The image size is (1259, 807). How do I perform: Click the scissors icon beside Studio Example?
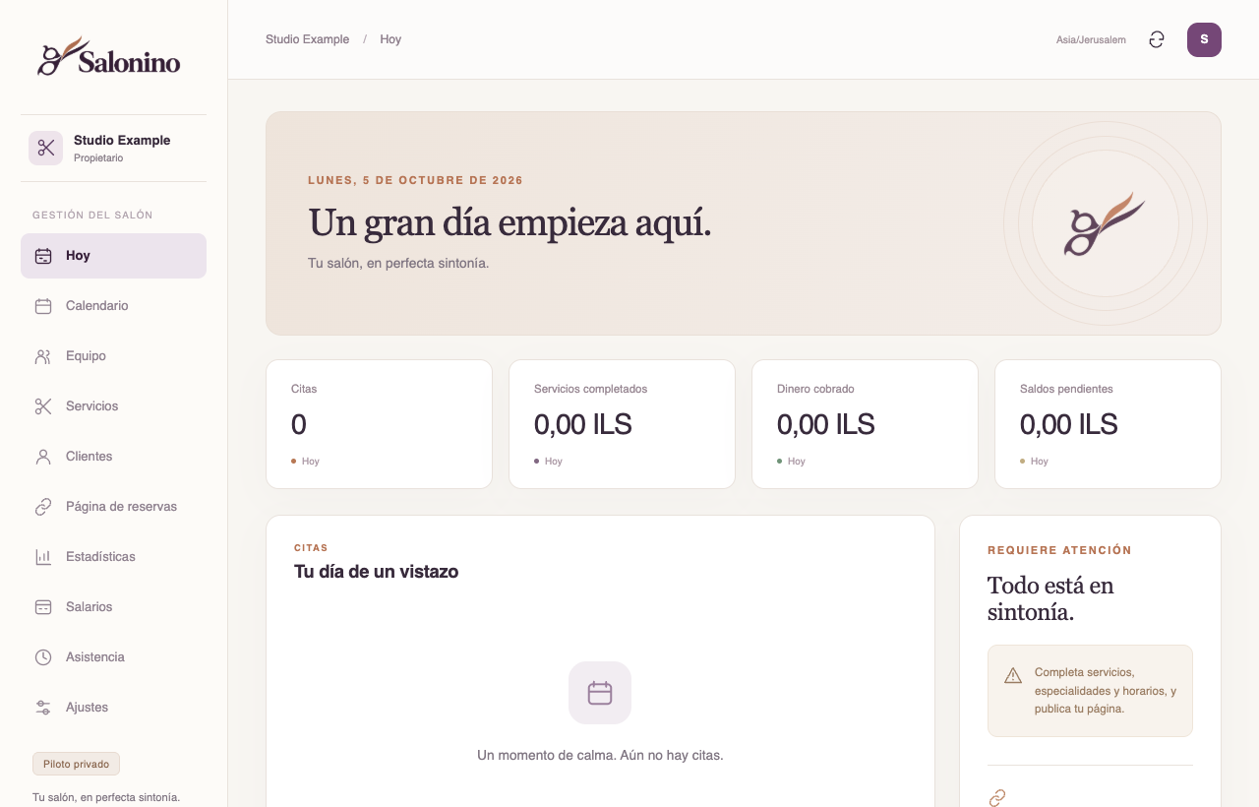click(45, 148)
